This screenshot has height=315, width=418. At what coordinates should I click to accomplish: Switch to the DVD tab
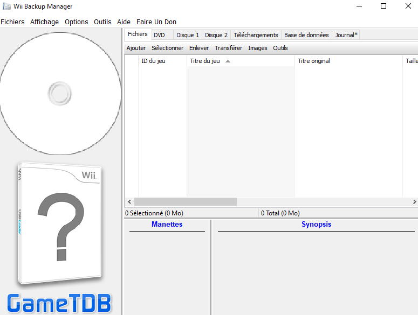click(159, 35)
